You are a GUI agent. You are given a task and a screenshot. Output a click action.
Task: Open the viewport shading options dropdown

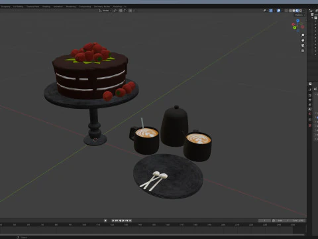pos(303,11)
